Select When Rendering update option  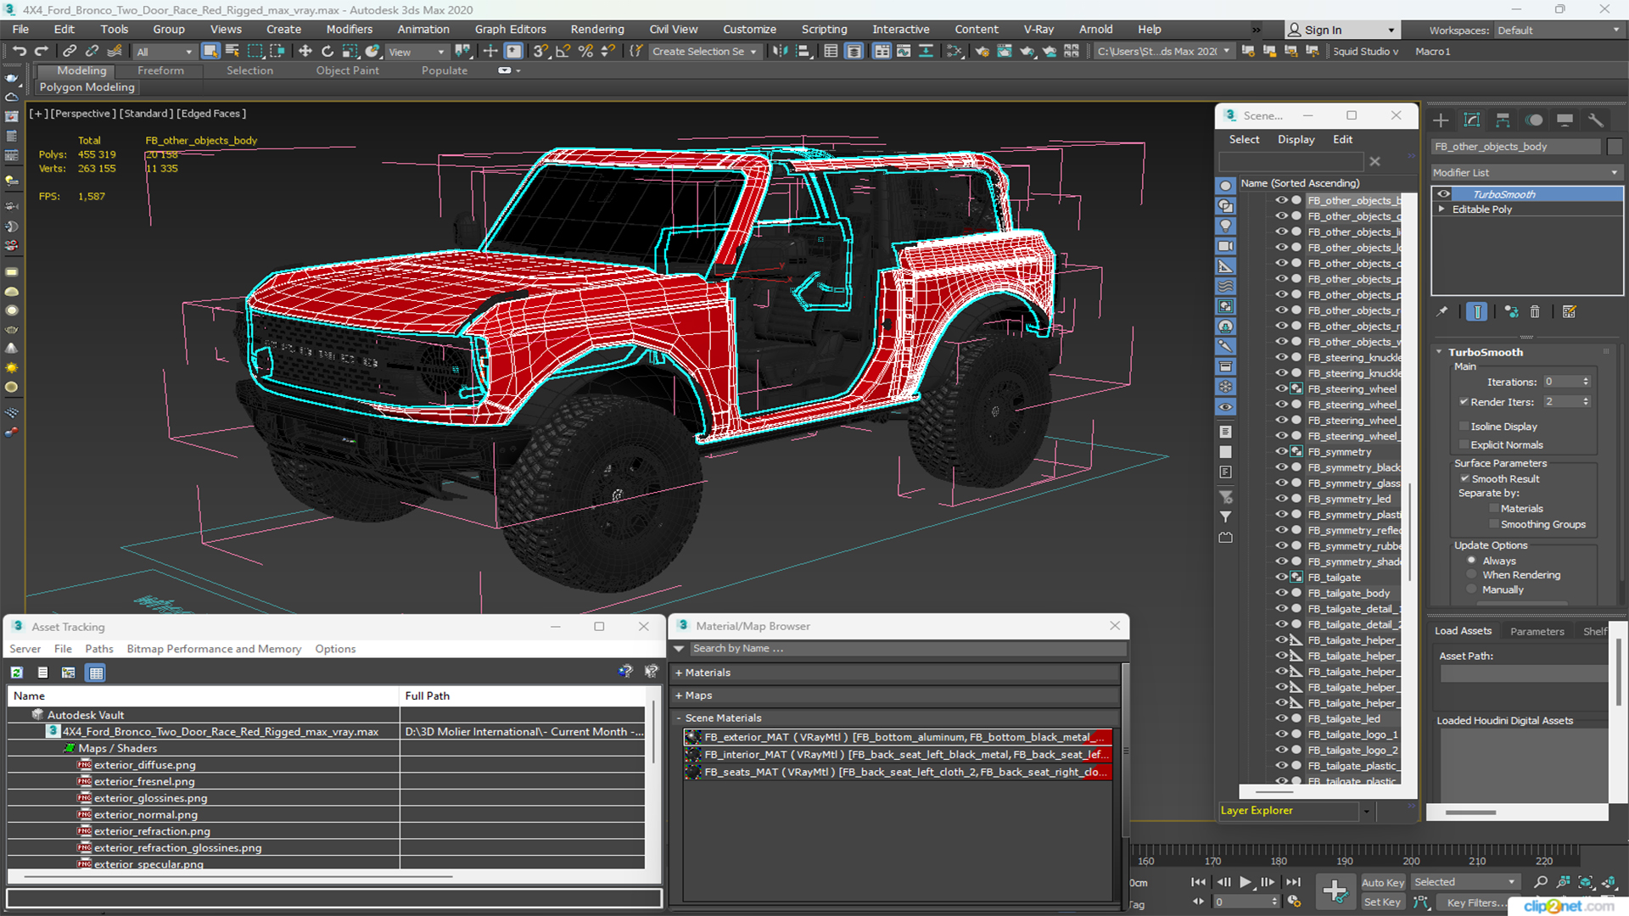1472,575
